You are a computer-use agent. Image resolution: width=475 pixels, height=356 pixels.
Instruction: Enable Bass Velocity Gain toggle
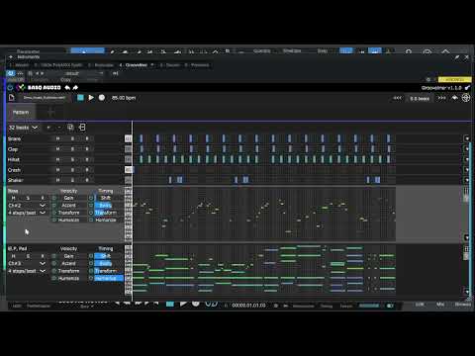pyautogui.click(x=54, y=198)
